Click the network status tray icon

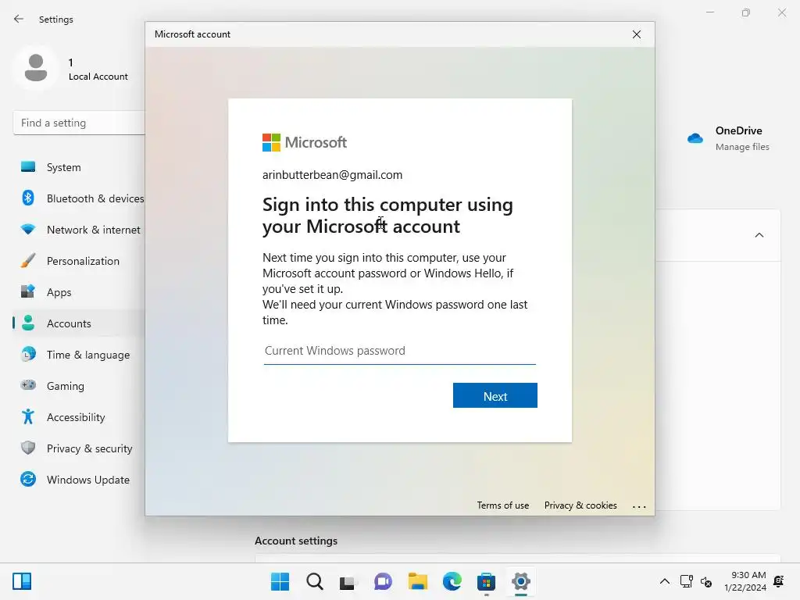(686, 581)
